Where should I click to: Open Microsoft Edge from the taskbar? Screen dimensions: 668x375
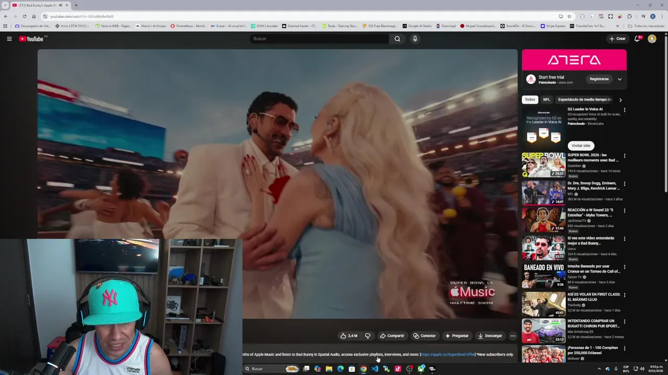pos(340,369)
